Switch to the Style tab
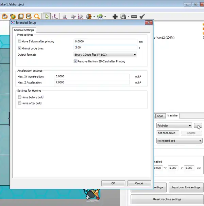Viewport: 204px width, 206px height. pos(160,116)
